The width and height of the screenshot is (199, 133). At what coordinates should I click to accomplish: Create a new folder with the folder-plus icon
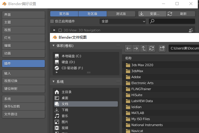coord(162,48)
